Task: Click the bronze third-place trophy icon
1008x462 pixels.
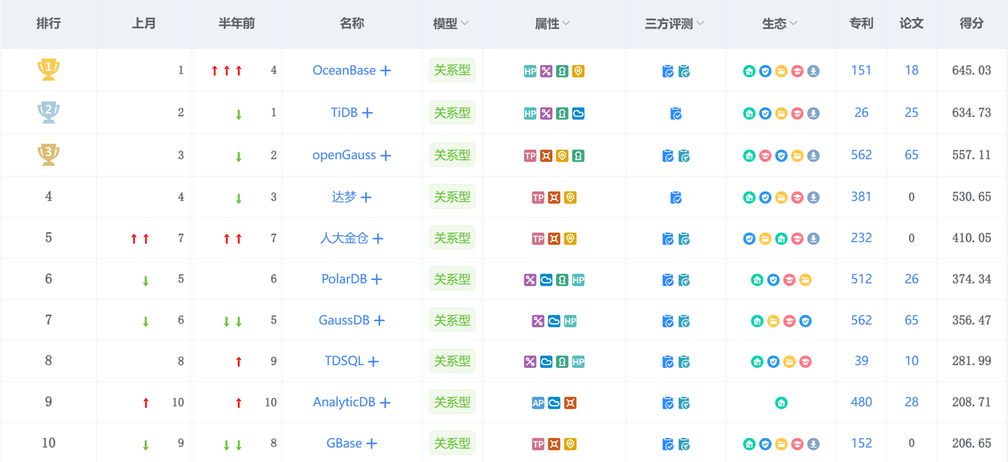Action: click(x=48, y=154)
